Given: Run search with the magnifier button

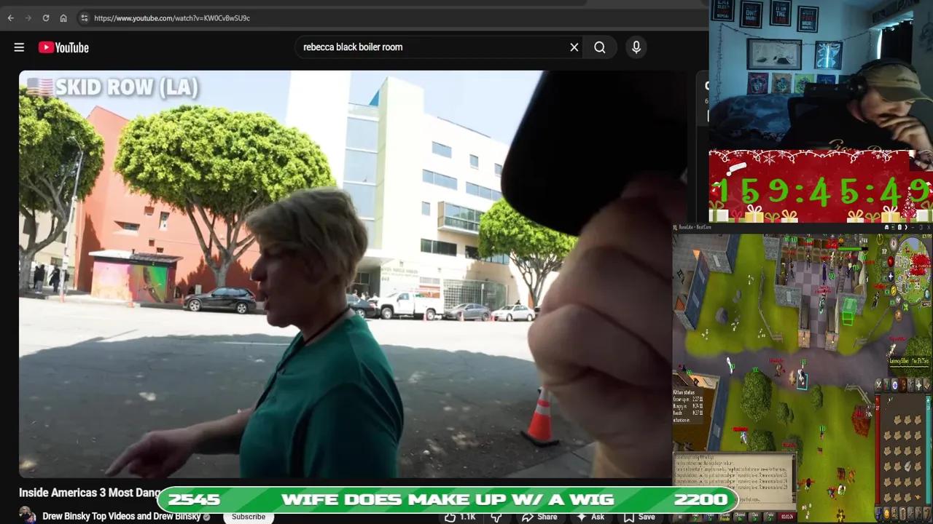Looking at the screenshot, I should [x=600, y=47].
